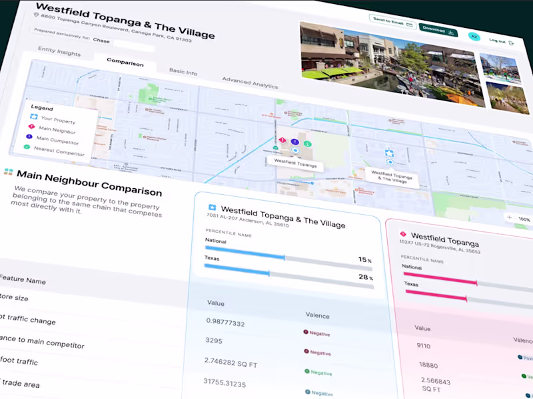Zoom in the map with the plus button
The height and width of the screenshot is (399, 533).
[x=509, y=217]
